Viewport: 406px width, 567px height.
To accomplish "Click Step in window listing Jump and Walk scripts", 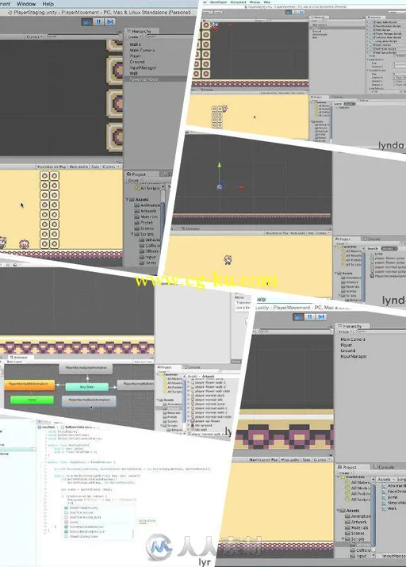I will click(x=321, y=317).
